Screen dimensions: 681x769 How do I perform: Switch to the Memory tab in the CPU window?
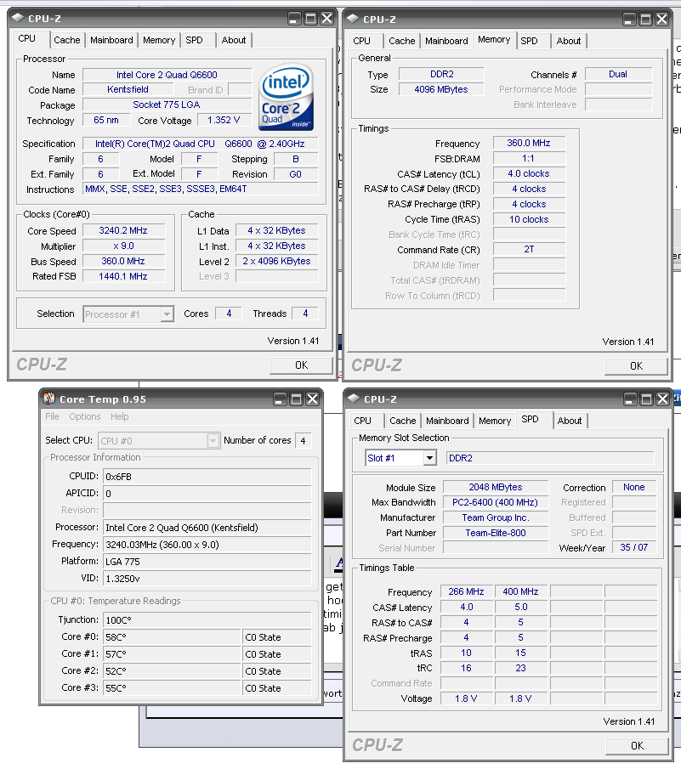coord(159,40)
